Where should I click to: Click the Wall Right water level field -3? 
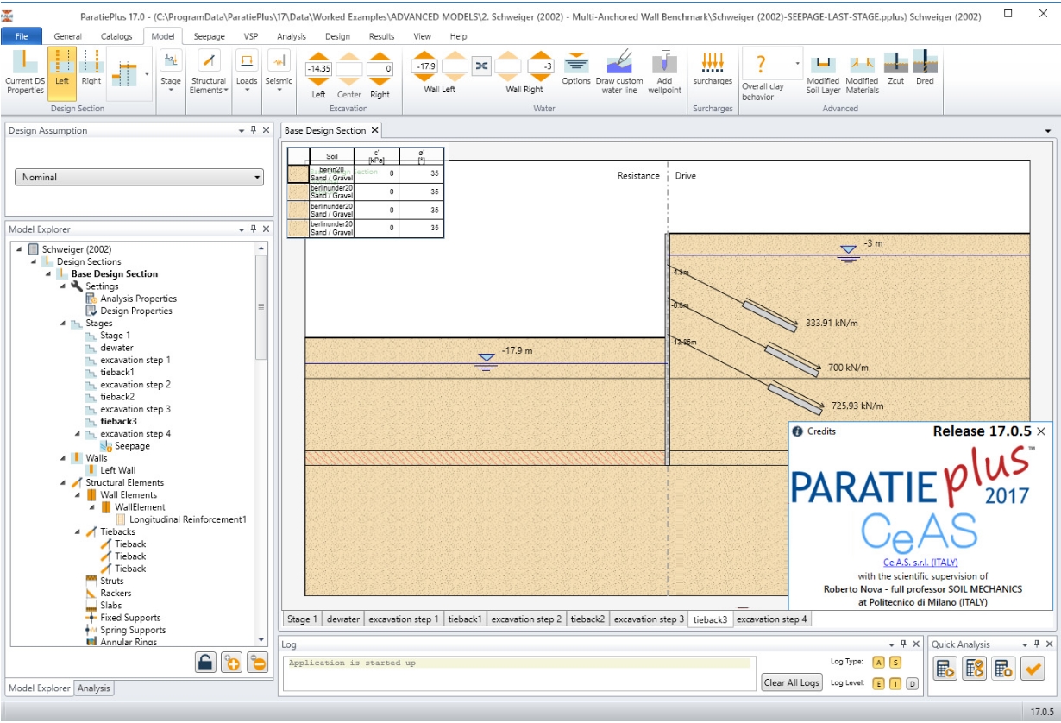click(x=540, y=66)
